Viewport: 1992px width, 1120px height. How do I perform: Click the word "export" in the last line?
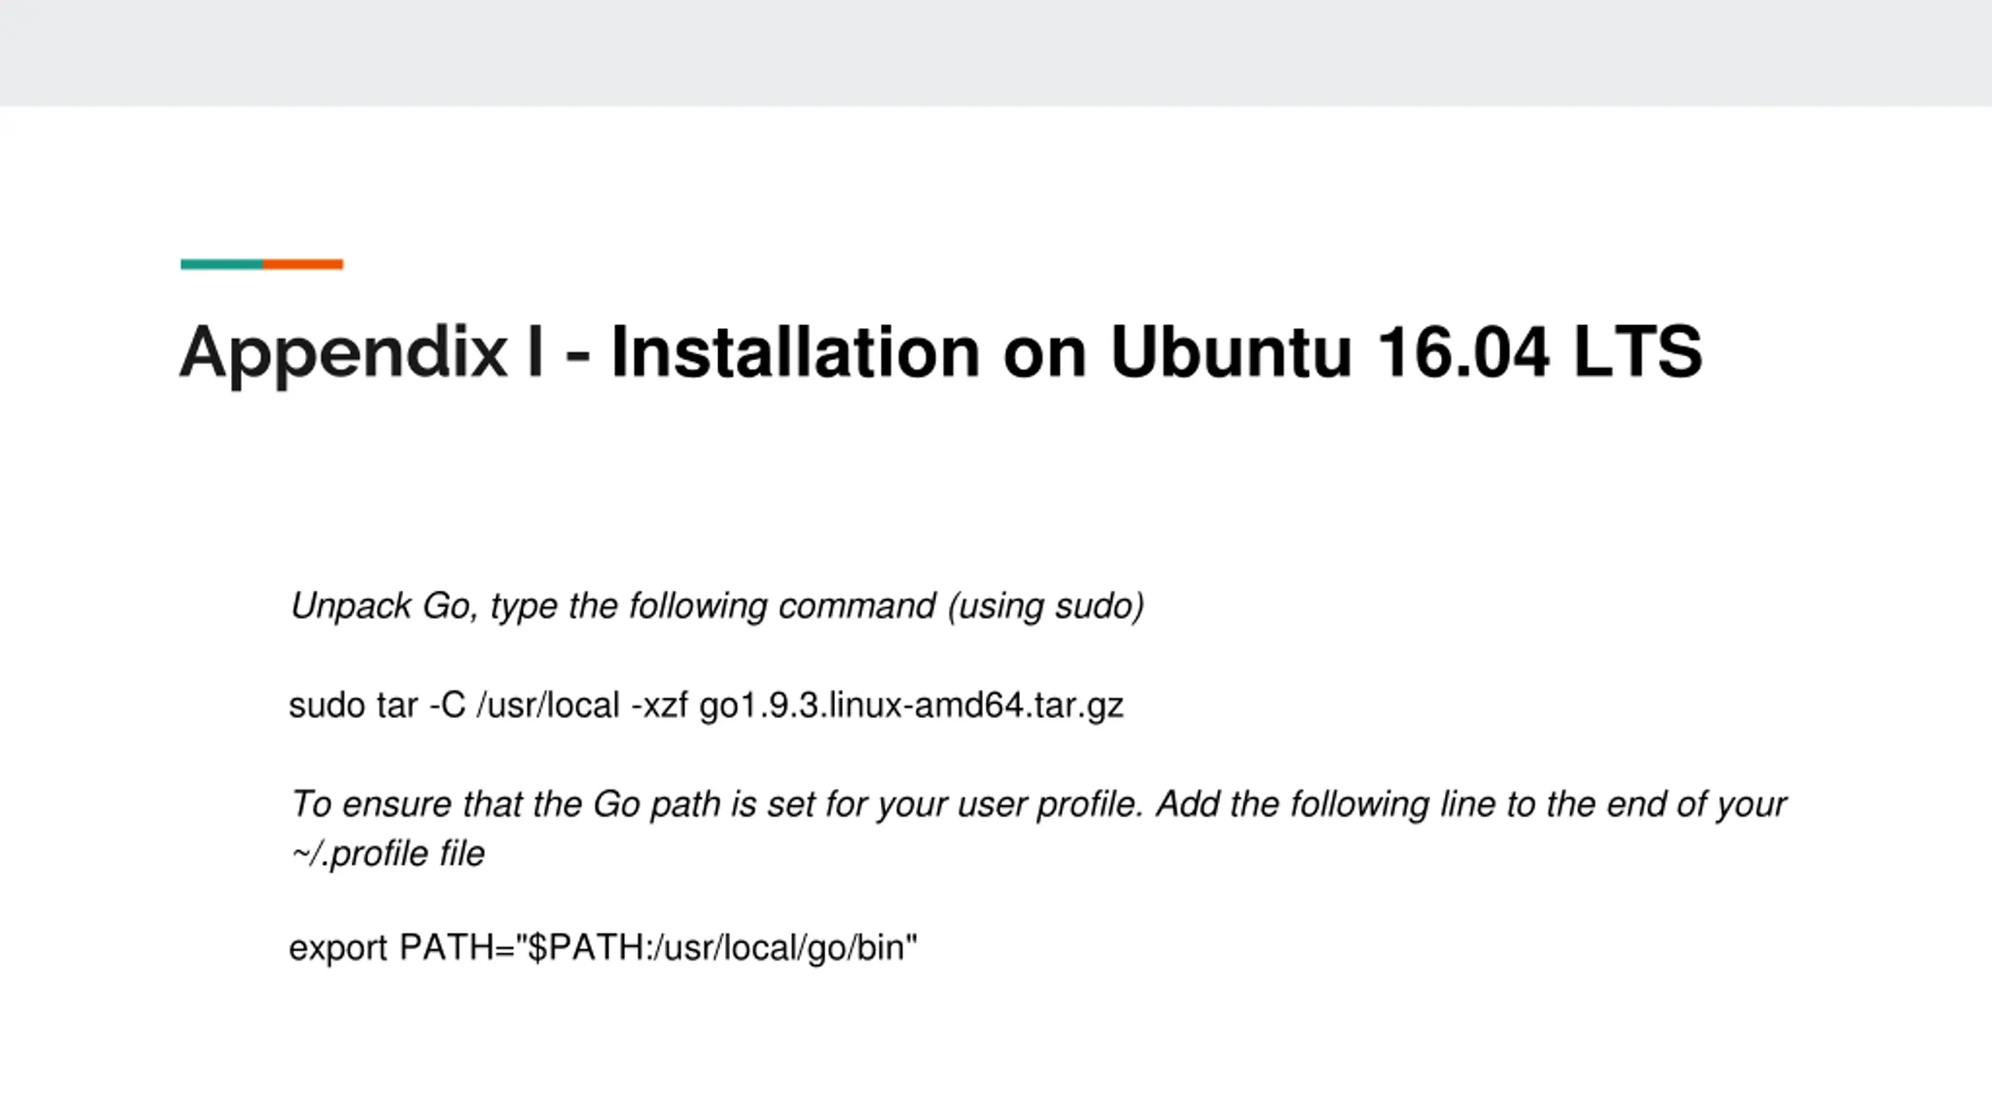[x=338, y=949]
